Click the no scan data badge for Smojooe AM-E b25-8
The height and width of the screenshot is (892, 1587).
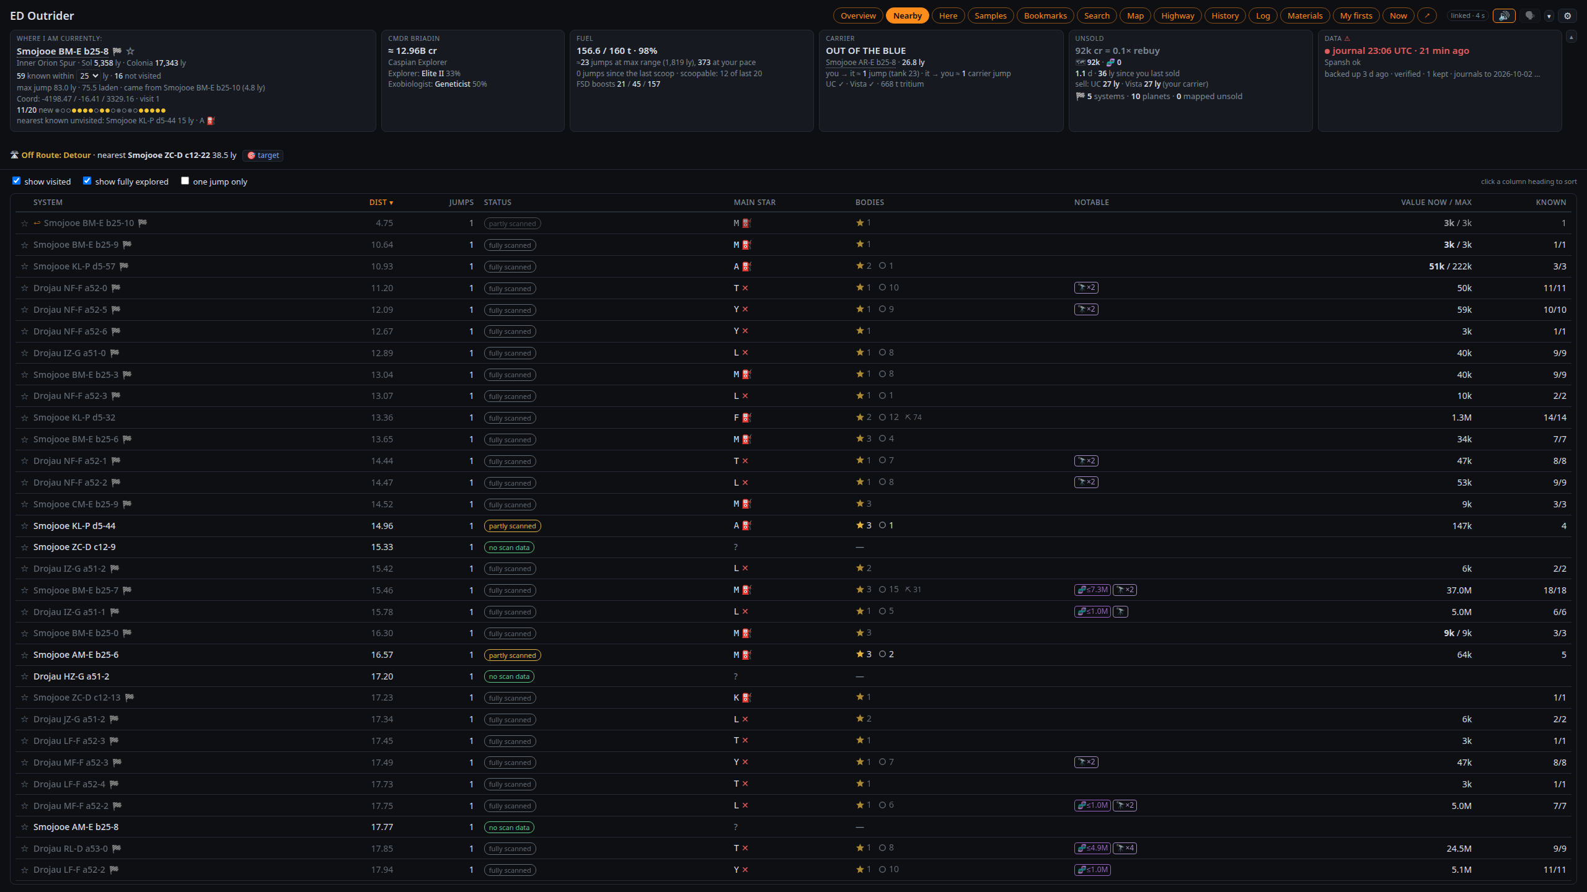[x=509, y=828]
